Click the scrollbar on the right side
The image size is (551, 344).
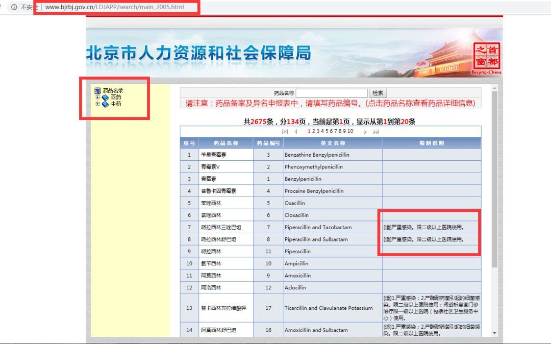tap(493, 204)
